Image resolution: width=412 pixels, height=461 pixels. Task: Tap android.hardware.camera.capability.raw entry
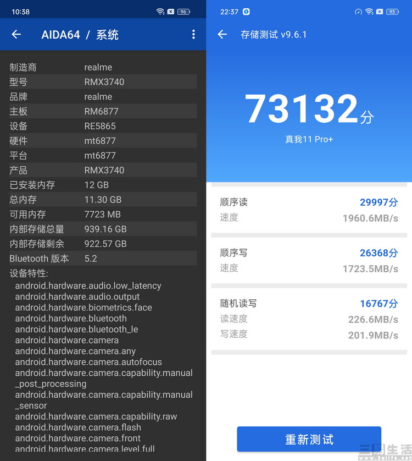tap(96, 416)
